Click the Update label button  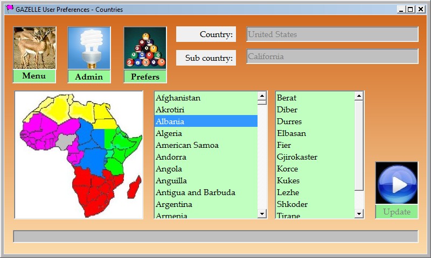(397, 212)
